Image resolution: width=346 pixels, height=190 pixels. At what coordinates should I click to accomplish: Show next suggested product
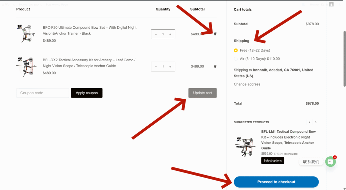tap(316, 122)
